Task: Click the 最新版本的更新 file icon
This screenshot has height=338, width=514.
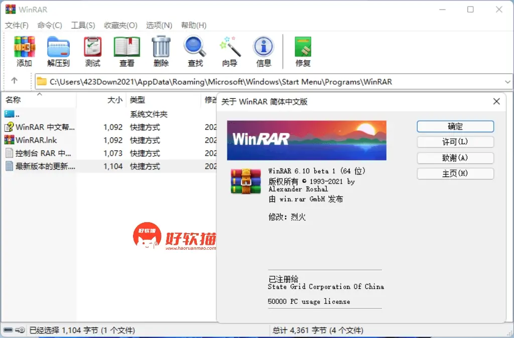Action: point(9,166)
